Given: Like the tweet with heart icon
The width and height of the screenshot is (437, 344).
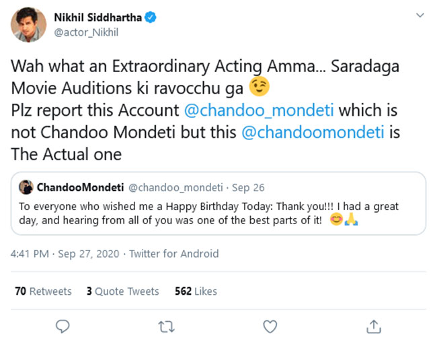Looking at the screenshot, I should [x=270, y=326].
